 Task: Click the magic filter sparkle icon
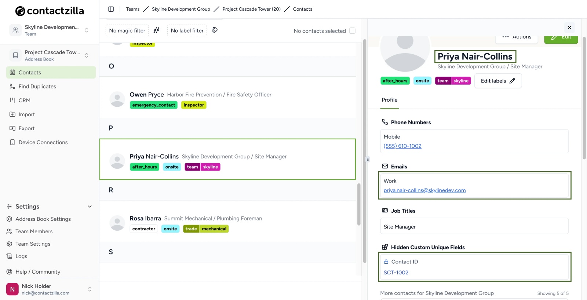[x=157, y=30]
